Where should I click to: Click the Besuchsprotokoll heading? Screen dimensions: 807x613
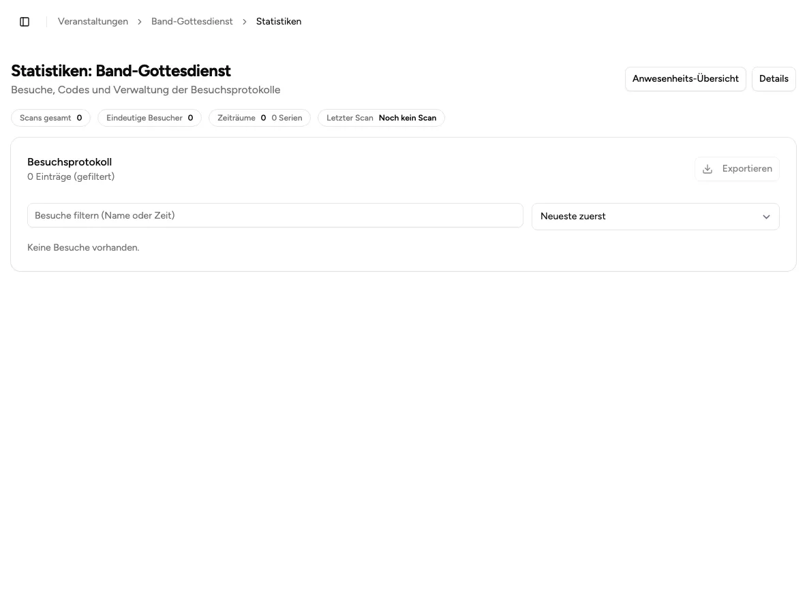pos(70,162)
